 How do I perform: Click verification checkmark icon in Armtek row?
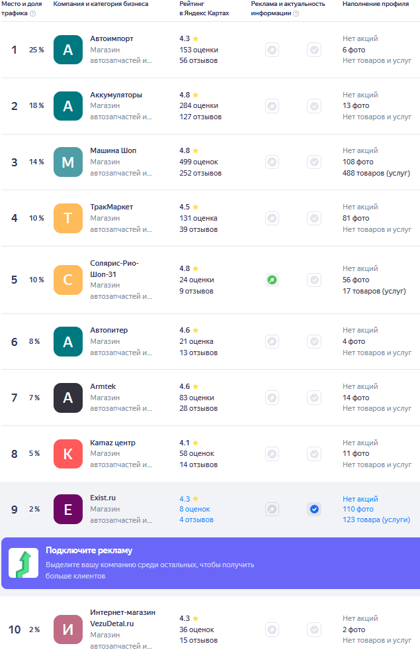click(x=314, y=398)
